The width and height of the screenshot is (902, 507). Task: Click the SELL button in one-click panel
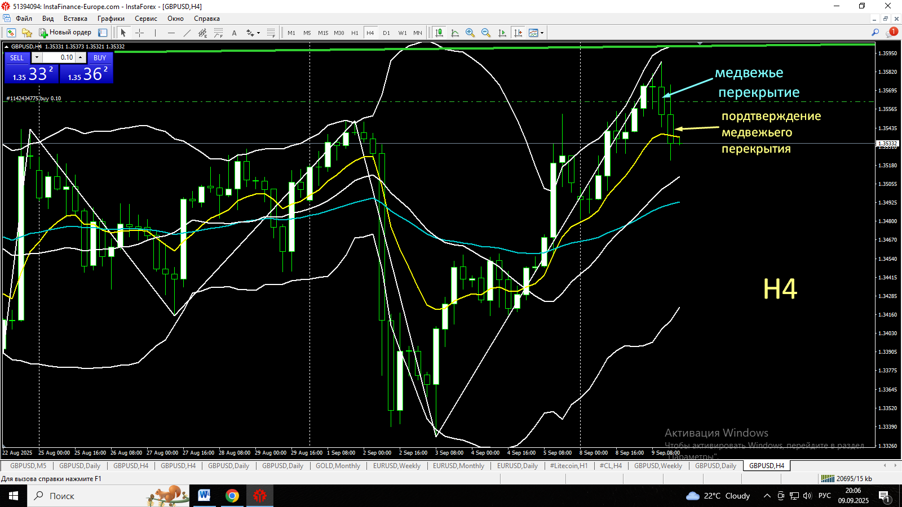(17, 57)
